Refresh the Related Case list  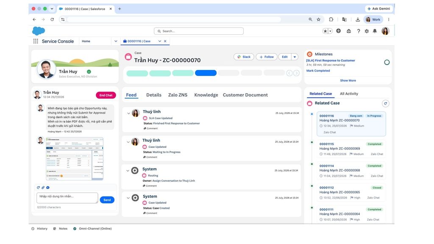[386, 103]
